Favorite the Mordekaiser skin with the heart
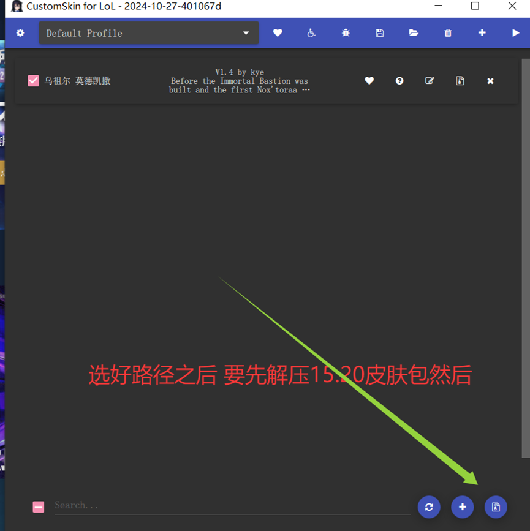 [369, 80]
